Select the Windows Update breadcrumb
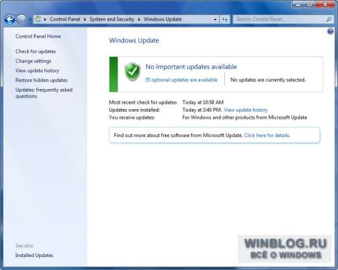Screen dimensions: 338x270 pos(162,19)
